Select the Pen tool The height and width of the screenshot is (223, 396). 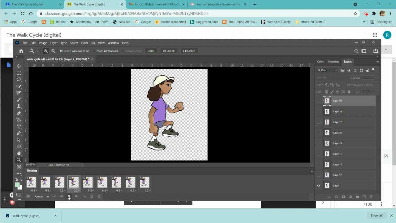pos(19,133)
